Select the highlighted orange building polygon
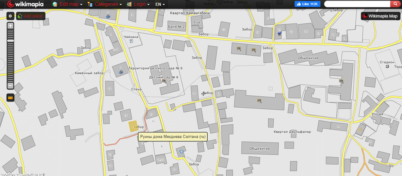The height and width of the screenshot is (176, 402). tap(134, 126)
